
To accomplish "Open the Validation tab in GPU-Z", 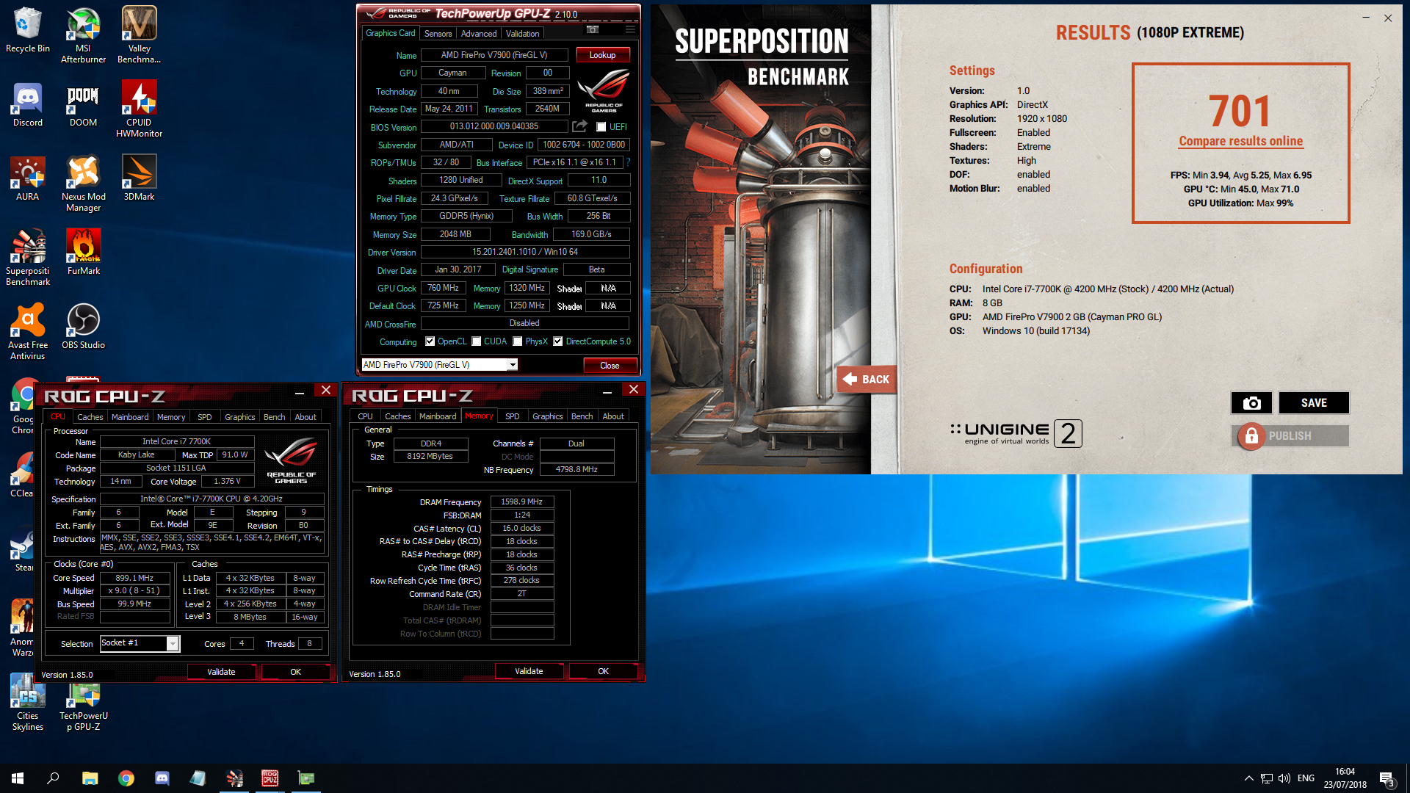I will 522,34.
